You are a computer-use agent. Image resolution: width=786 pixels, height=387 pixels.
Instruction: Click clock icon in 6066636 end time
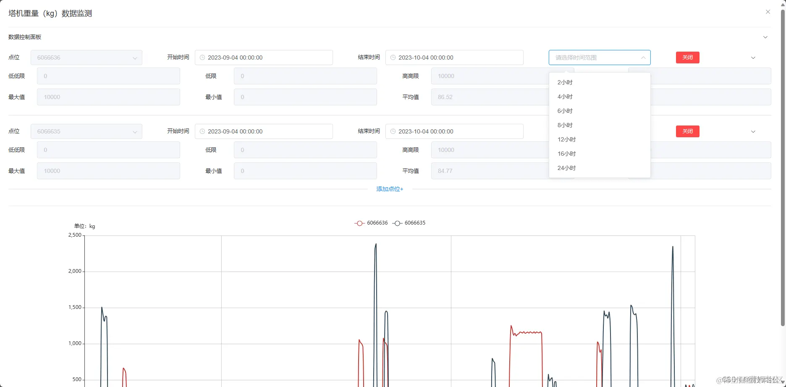point(393,58)
